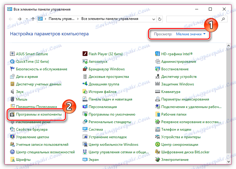Open Экран display settings link
The height and width of the screenshot is (169, 236).
point(93,160)
